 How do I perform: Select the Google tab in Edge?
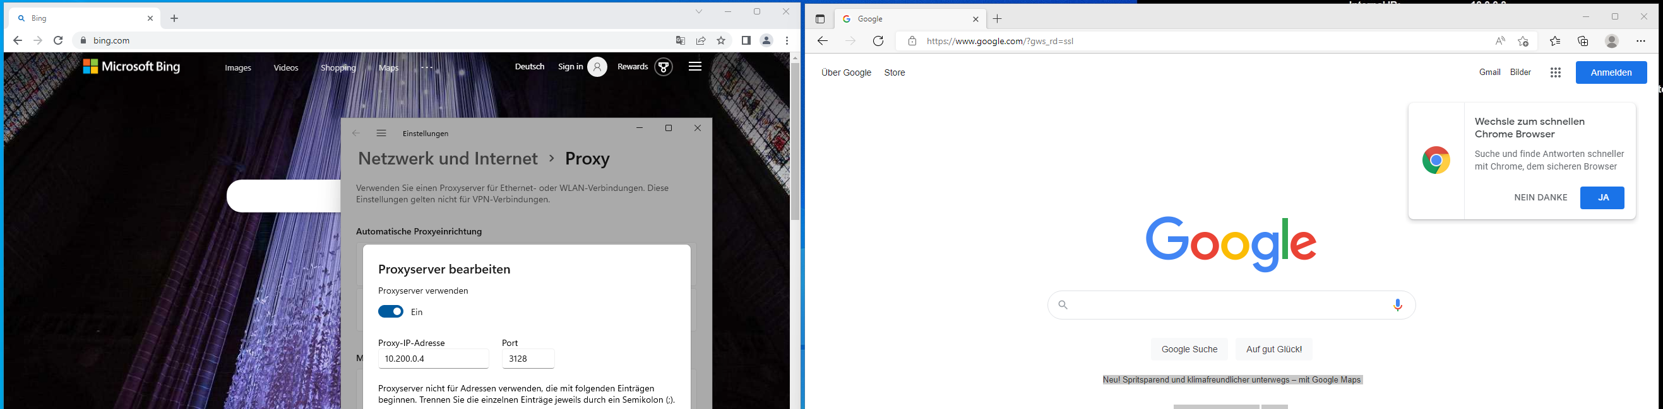pos(910,20)
